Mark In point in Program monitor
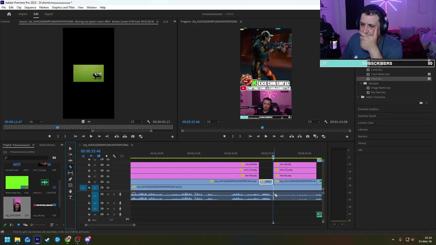 [x=233, y=136]
